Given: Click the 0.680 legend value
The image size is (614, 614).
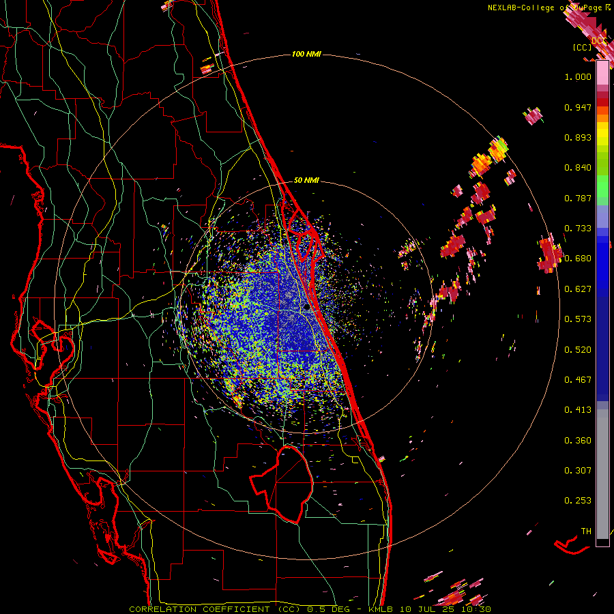Looking at the screenshot, I should 578,259.
